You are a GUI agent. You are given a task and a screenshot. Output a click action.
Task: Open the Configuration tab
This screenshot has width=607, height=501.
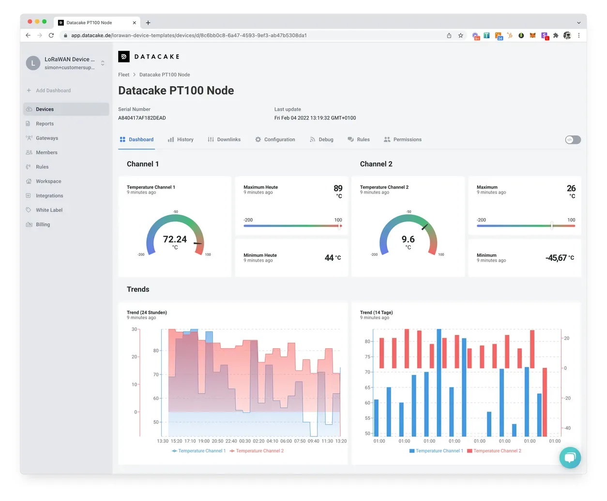pyautogui.click(x=275, y=139)
